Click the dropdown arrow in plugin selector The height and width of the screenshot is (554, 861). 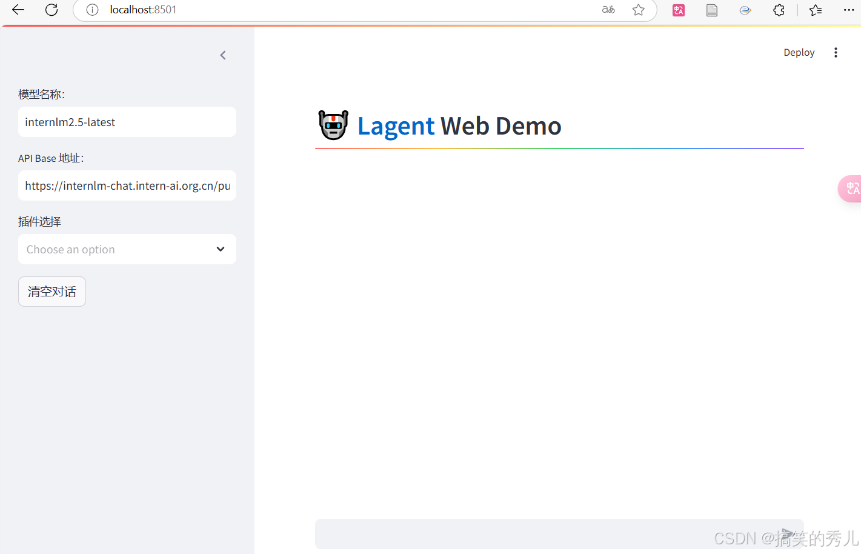(x=221, y=249)
